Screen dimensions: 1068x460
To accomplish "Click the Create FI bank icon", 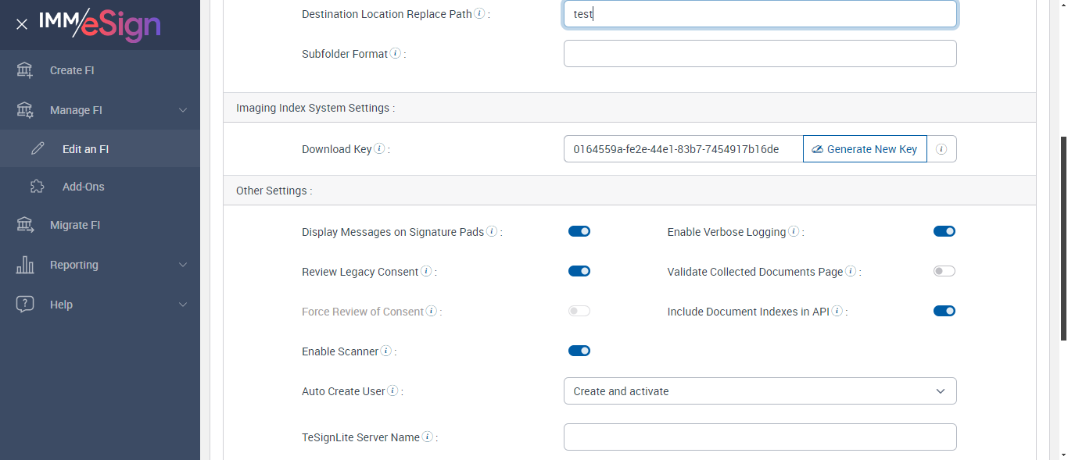I will tap(25, 70).
